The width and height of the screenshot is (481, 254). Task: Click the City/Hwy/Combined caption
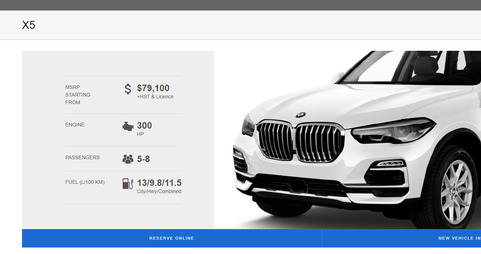[x=159, y=191]
